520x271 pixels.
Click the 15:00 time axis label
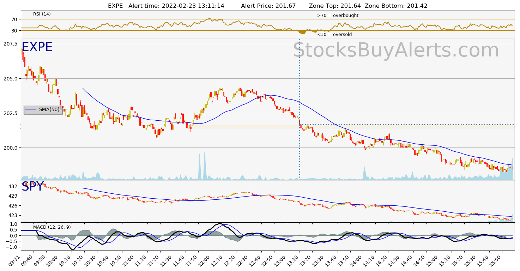point(433,261)
